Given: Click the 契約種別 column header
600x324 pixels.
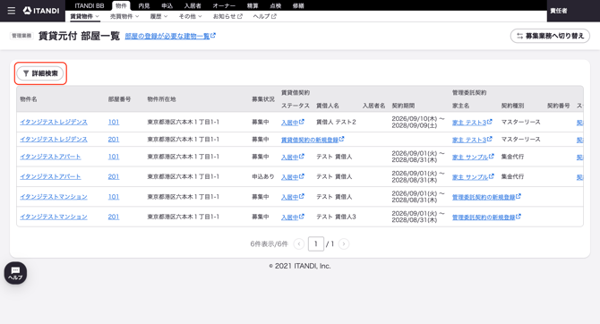Looking at the screenshot, I should coord(513,106).
